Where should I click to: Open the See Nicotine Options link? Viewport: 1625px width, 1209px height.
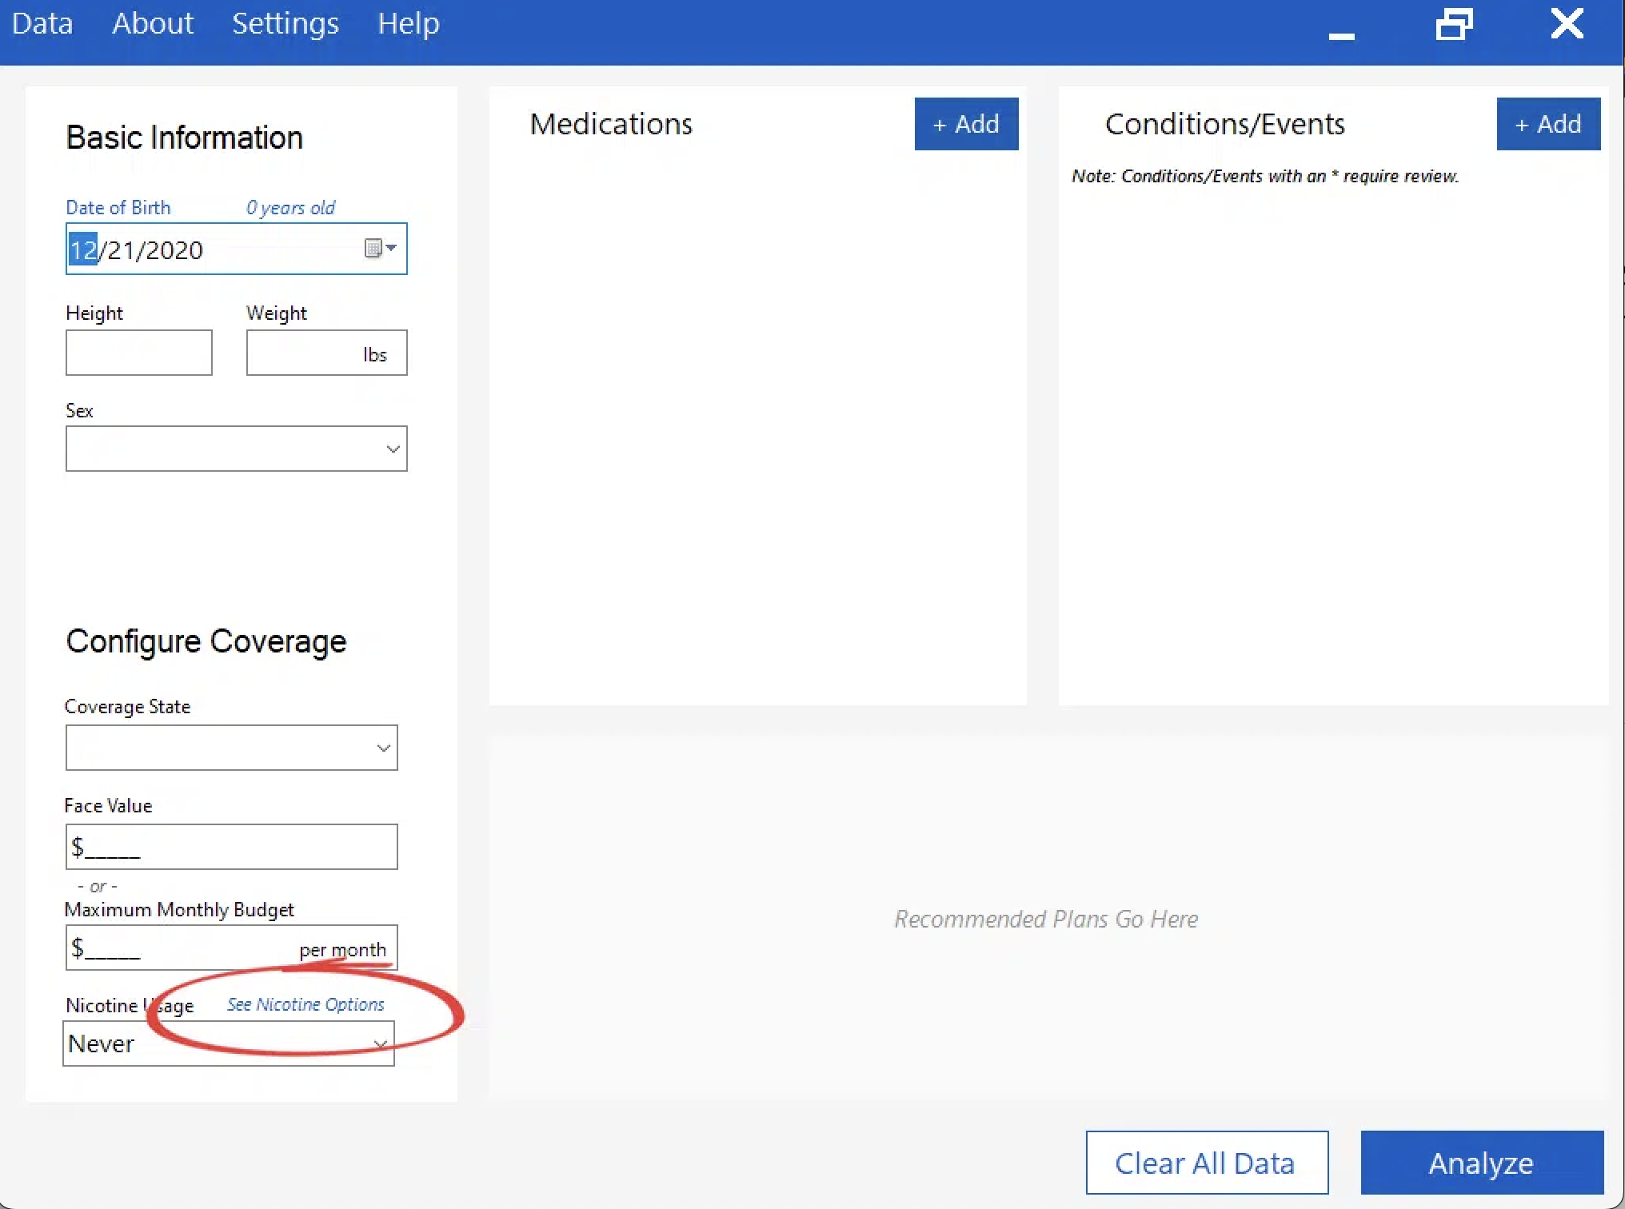click(305, 1004)
